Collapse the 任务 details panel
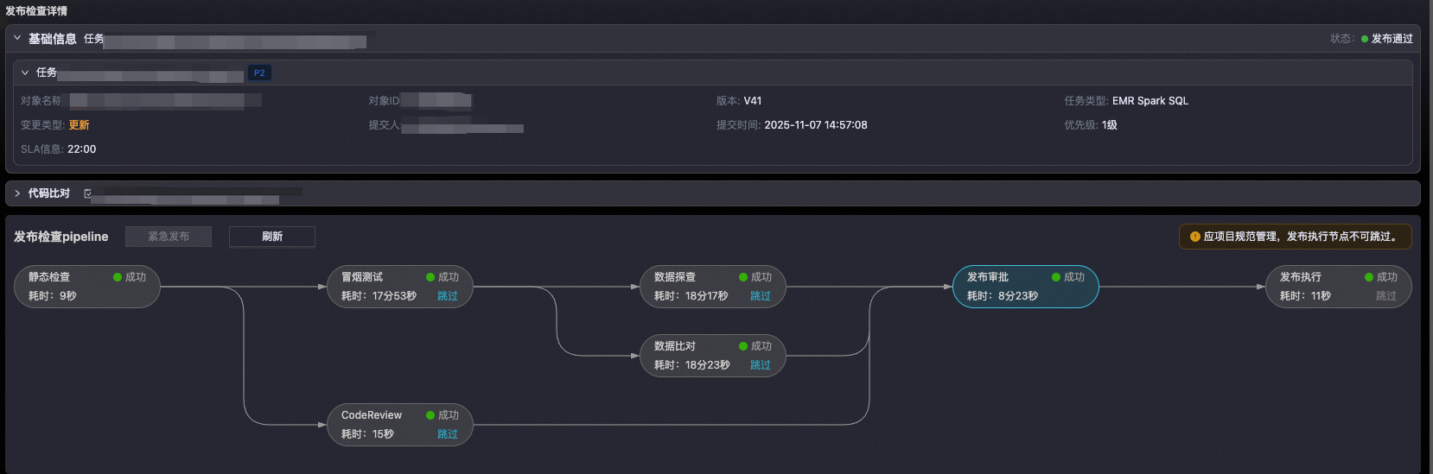This screenshot has height=474, width=1433. [25, 73]
